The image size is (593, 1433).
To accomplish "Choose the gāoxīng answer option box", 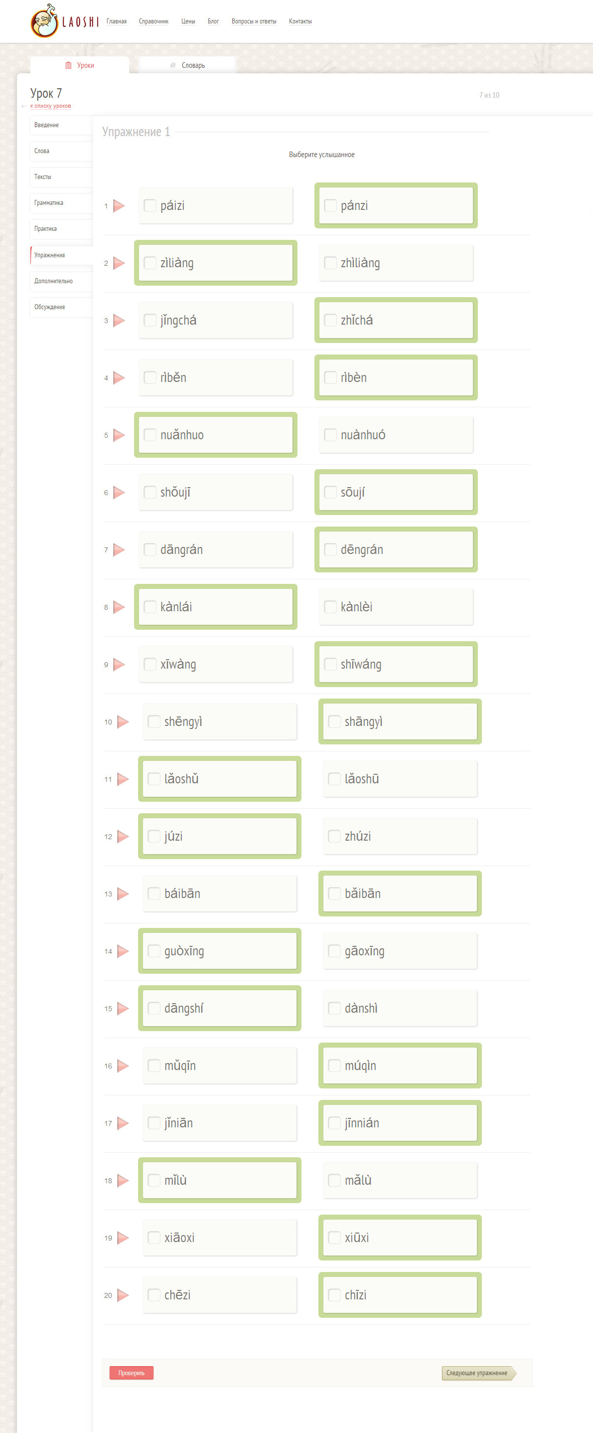I will click(x=400, y=951).
